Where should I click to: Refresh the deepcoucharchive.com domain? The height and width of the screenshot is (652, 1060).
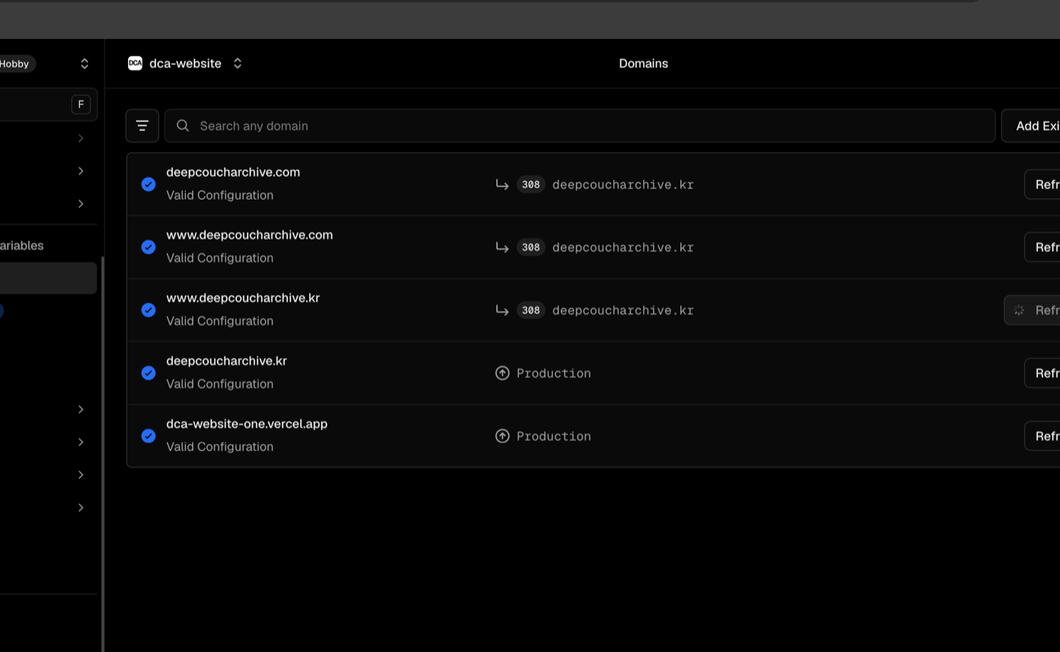pos(1043,184)
